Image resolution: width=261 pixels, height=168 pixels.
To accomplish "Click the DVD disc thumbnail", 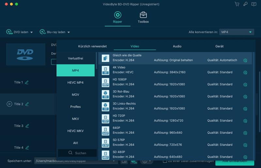I will coord(26,54).
